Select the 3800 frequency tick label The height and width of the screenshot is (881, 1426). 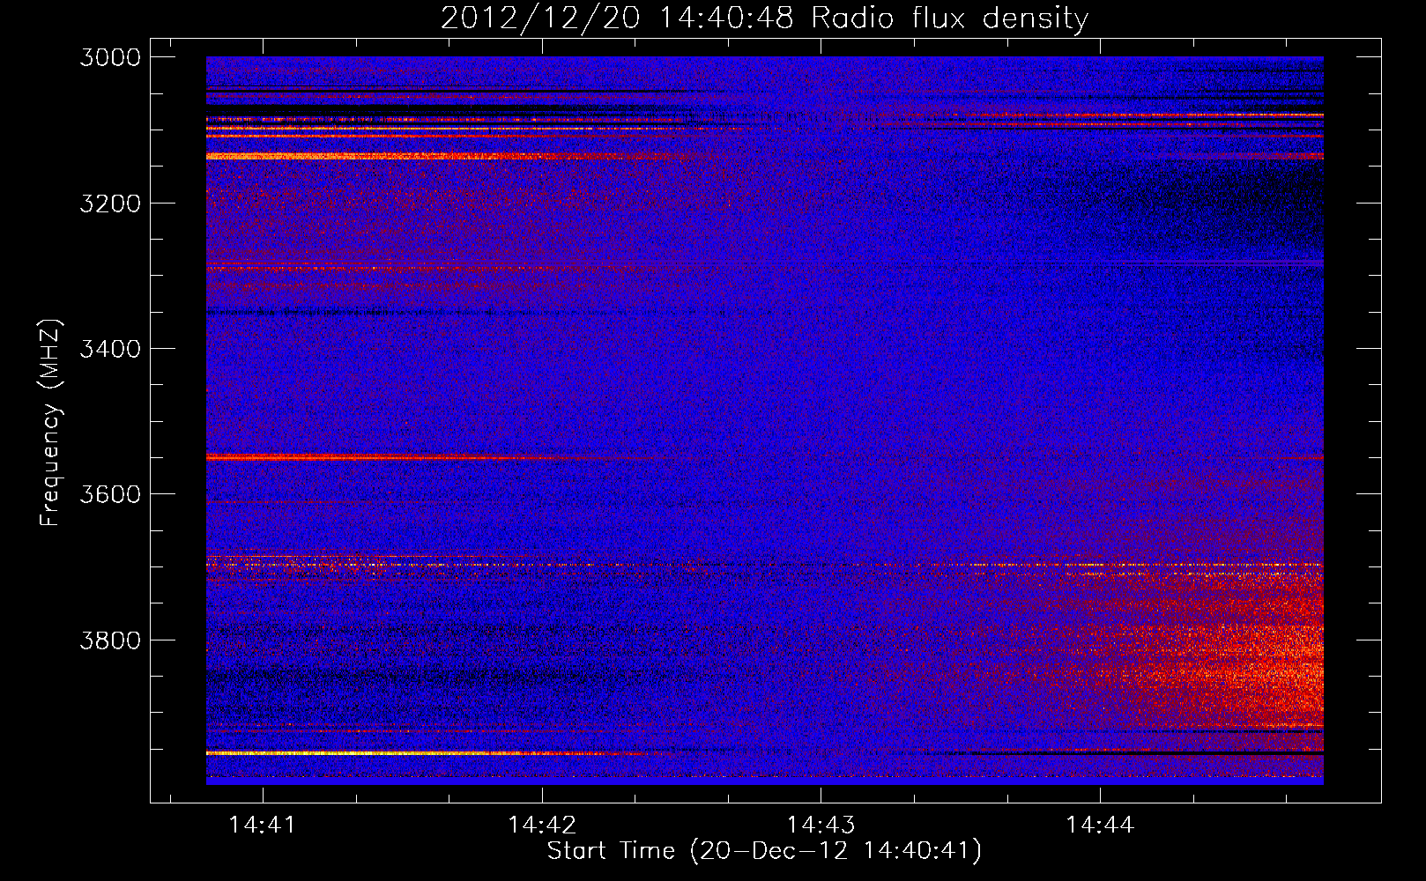point(110,640)
